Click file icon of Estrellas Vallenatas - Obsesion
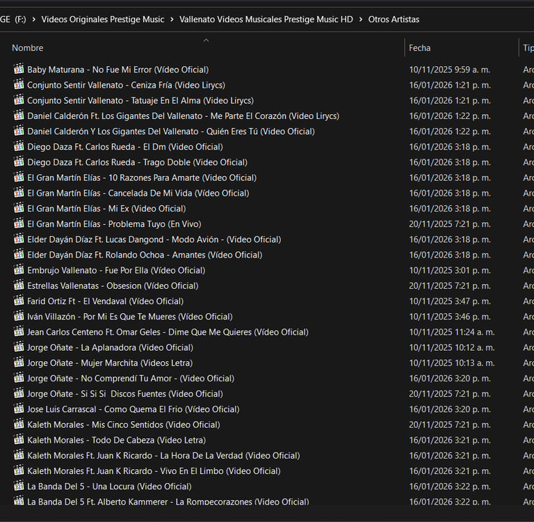This screenshot has width=534, height=522. (19, 285)
